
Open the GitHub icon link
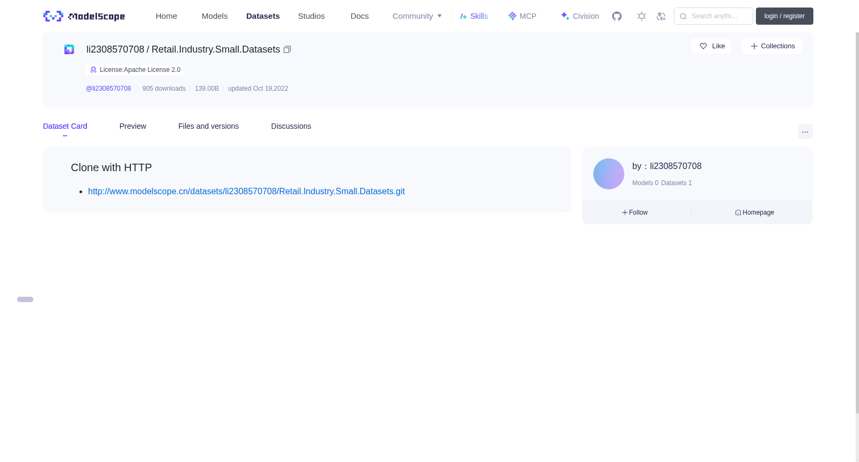pos(617,16)
